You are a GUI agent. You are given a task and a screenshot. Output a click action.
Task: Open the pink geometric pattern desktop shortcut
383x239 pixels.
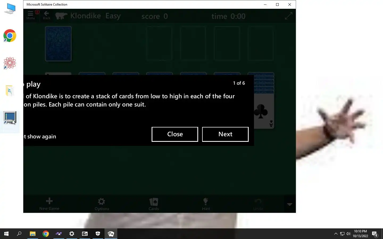tap(10, 63)
